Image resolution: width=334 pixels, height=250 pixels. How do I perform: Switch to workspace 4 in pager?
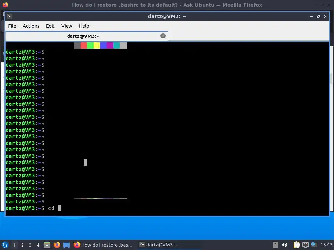38,245
